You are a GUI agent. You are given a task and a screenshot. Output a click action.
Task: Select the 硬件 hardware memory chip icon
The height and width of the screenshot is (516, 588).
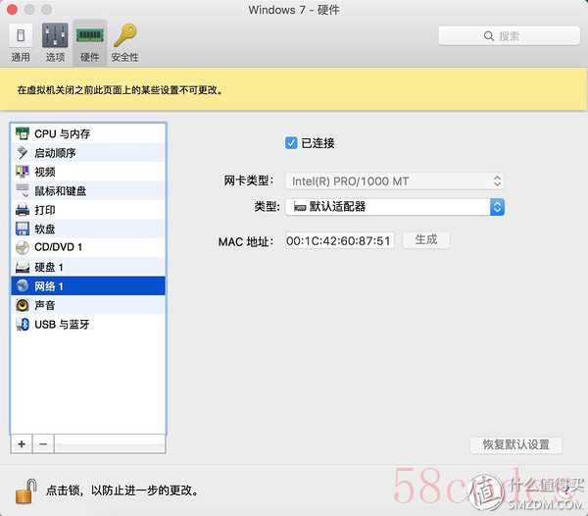pyautogui.click(x=89, y=35)
